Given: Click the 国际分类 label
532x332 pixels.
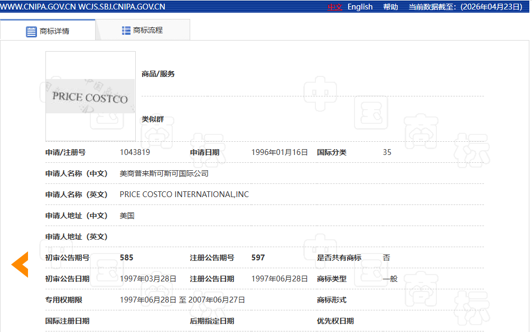Looking at the screenshot, I should 331,152.
